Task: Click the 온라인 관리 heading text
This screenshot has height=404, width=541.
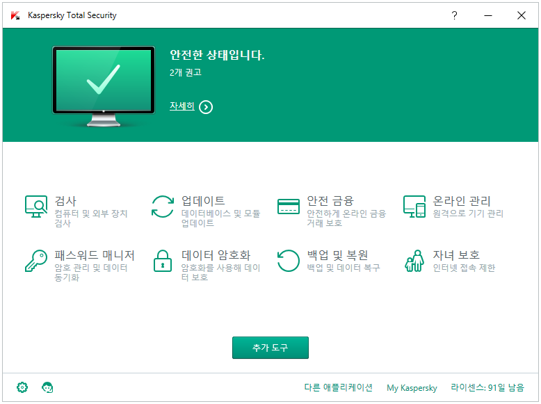Action: (461, 201)
